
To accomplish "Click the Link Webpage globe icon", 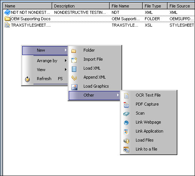I will click(126, 123).
